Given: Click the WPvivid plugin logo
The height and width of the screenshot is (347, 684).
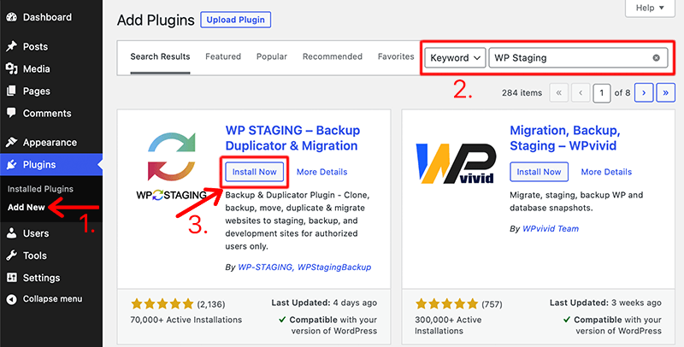Looking at the screenshot, I should (456, 163).
